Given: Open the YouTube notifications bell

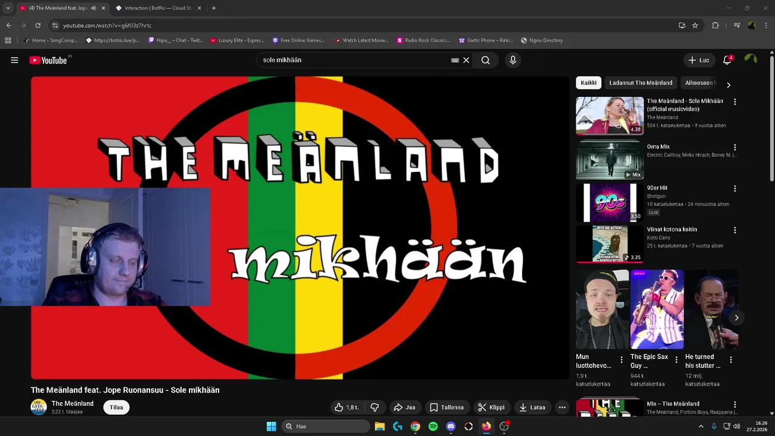Looking at the screenshot, I should click(727, 60).
